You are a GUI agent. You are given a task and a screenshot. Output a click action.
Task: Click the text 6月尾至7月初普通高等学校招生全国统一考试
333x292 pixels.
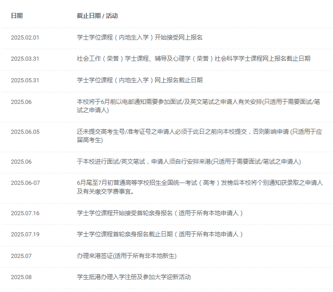[x=137, y=183]
